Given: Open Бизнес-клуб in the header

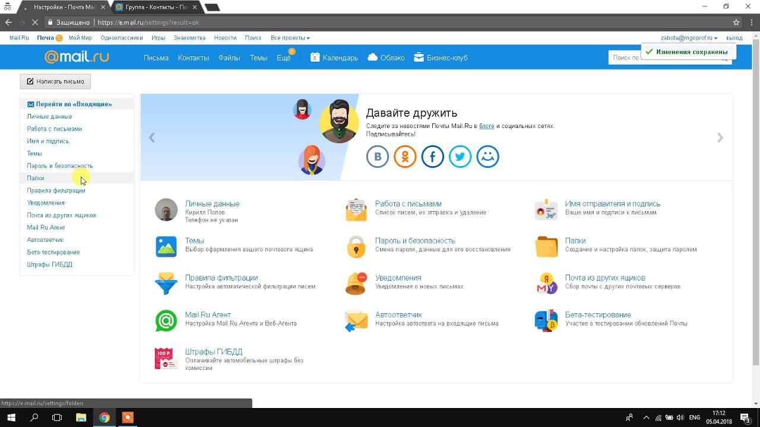Looking at the screenshot, I should pos(441,58).
